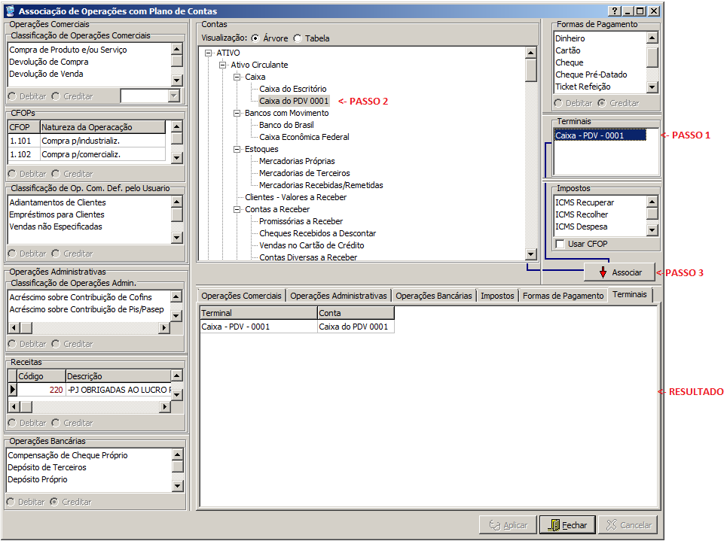Viewport: 727px width, 541px height.
Task: Open the dropdown beside Debitar/Creditar in Operações Comerciais
Action: [x=174, y=96]
